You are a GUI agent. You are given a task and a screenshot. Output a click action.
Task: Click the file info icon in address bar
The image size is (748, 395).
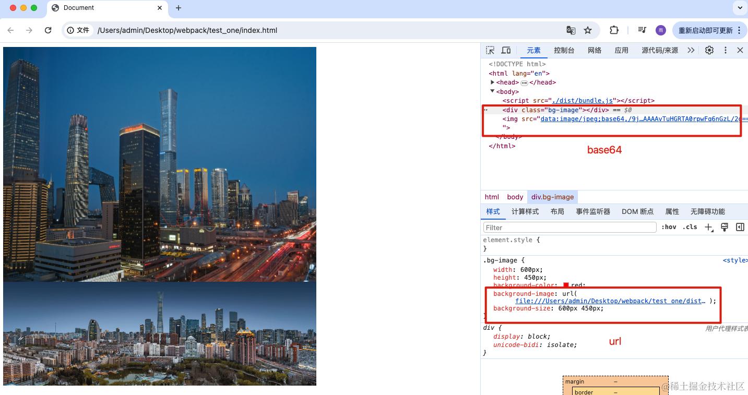tap(78, 30)
